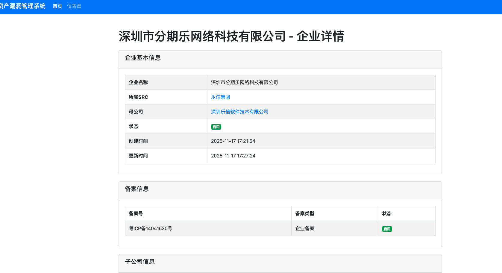Click the 更新时间 value 2025-11-17 17:27:24
Screen dimensions: 502x273
click(x=233, y=156)
